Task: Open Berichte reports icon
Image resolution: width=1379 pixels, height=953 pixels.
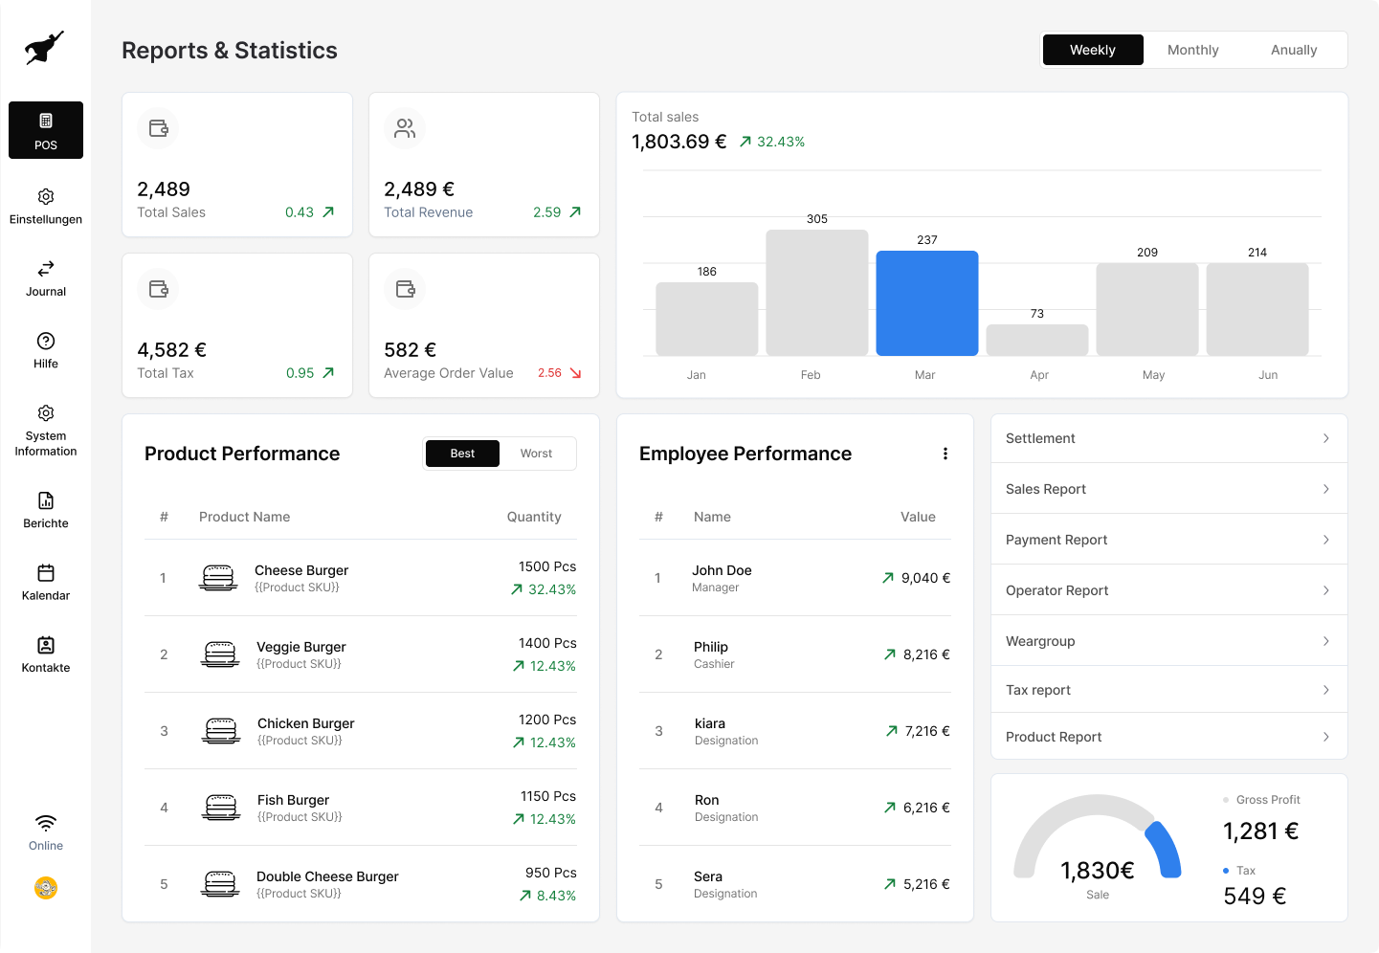Action: tap(46, 501)
